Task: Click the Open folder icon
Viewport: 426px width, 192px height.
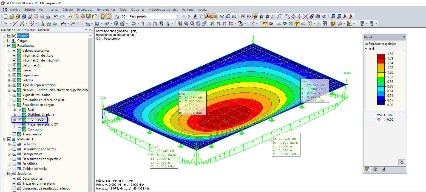Action: pos(12,16)
